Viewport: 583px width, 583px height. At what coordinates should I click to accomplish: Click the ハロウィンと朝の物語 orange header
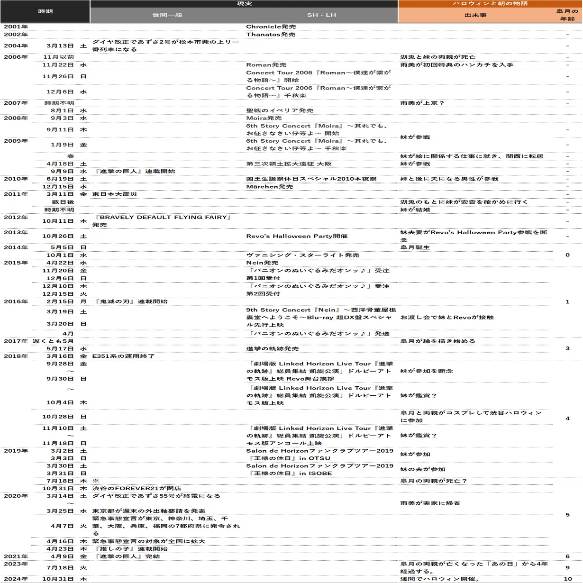pyautogui.click(x=490, y=4)
